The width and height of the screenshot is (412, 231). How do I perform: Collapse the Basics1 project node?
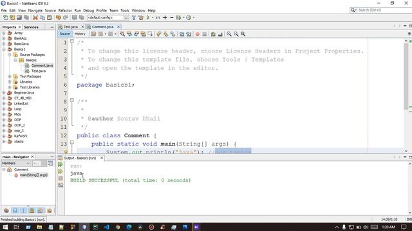pyautogui.click(x=4, y=49)
